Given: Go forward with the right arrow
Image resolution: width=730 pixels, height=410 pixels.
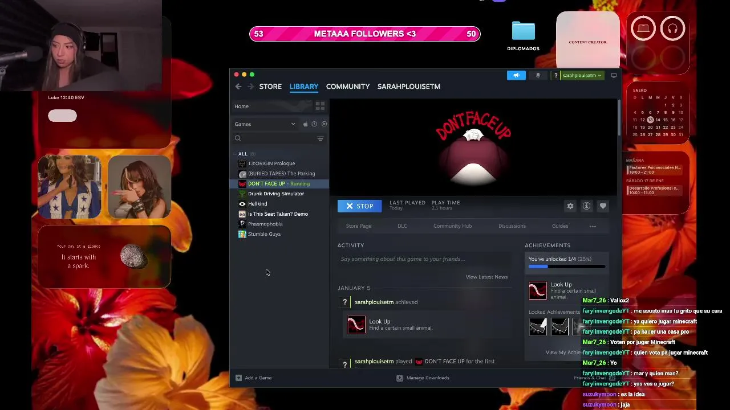Looking at the screenshot, I should pos(250,87).
